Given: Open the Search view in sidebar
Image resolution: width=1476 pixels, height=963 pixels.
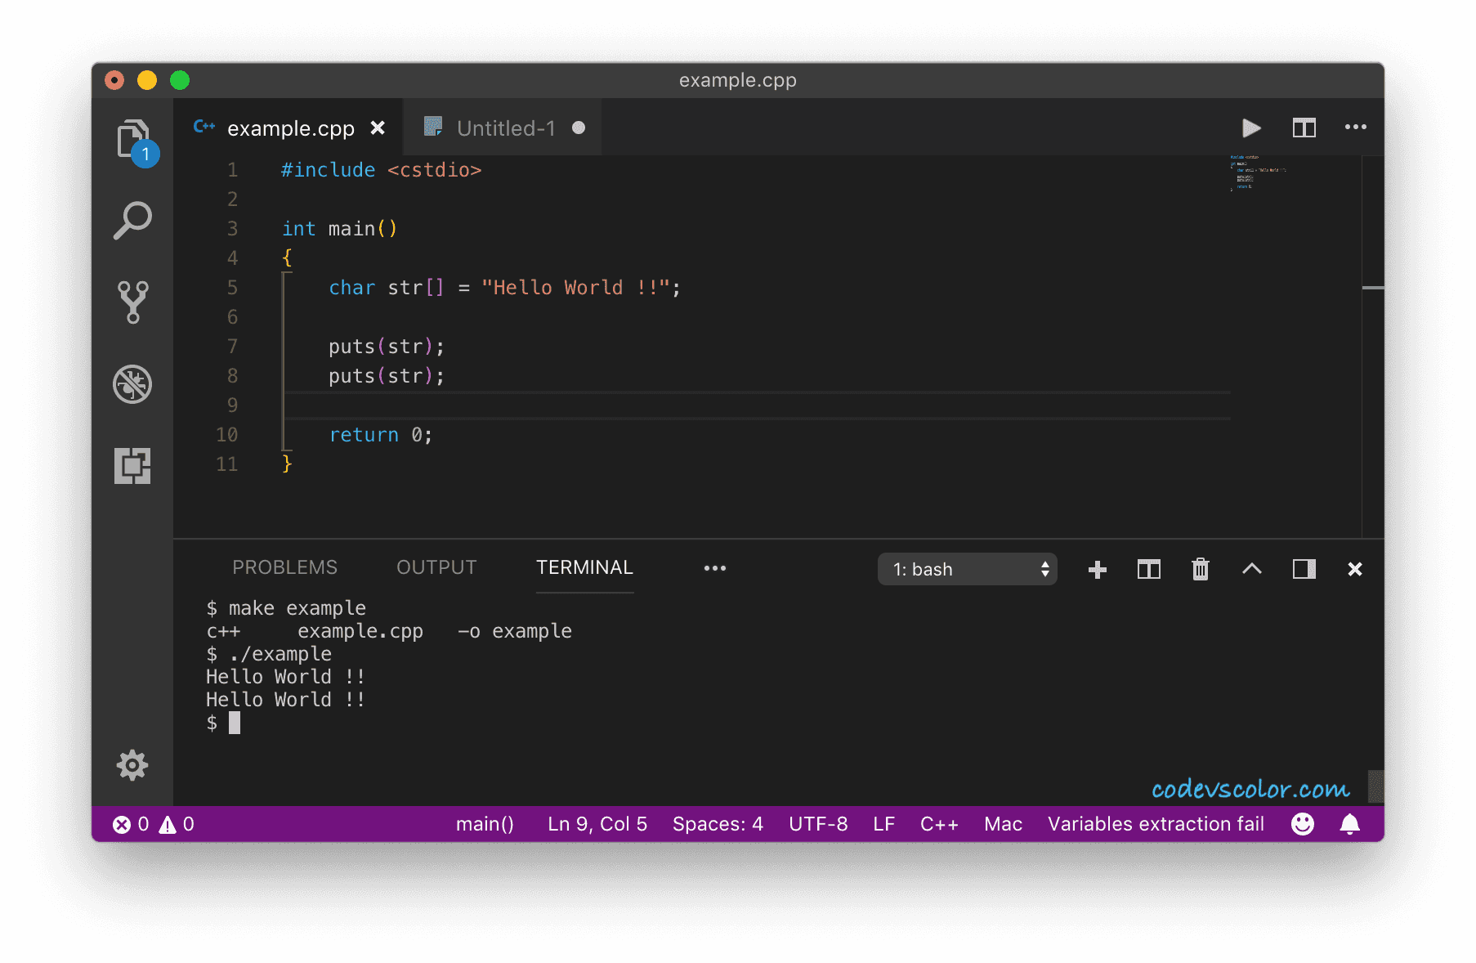Looking at the screenshot, I should click(x=132, y=221).
